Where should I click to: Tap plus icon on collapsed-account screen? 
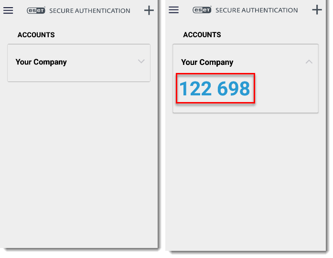tap(149, 10)
